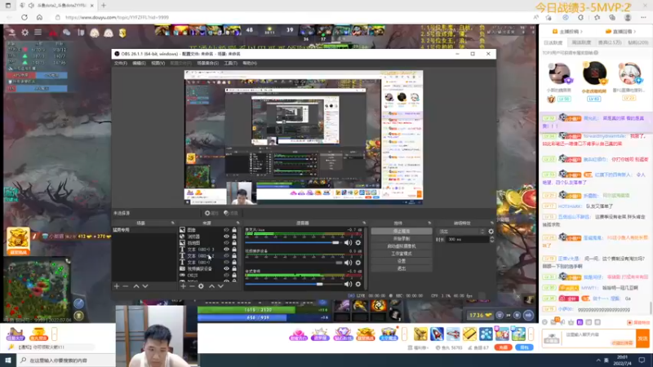Click 开始录制 button in OBS controls
This screenshot has height=367, width=653.
402,239
